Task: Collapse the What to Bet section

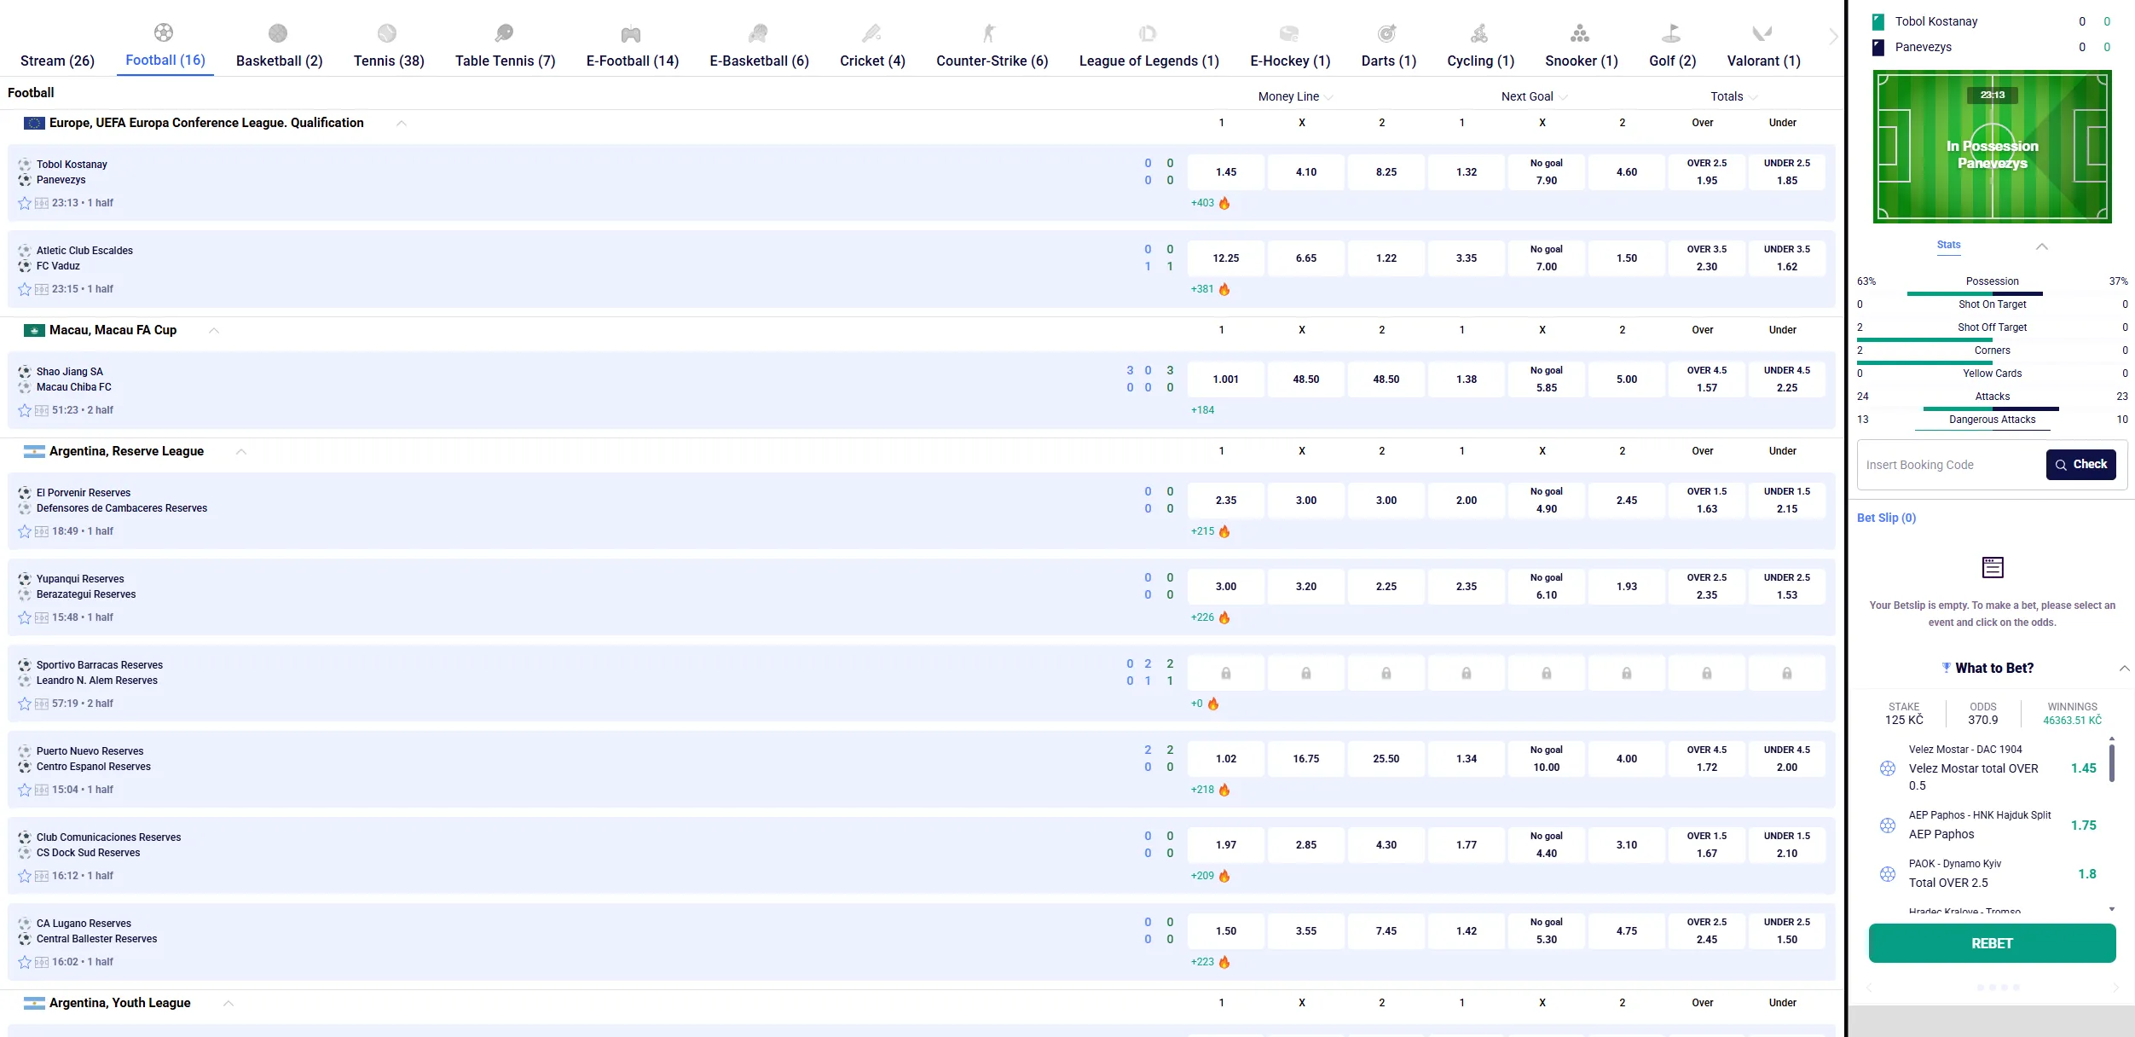Action: tap(2124, 668)
